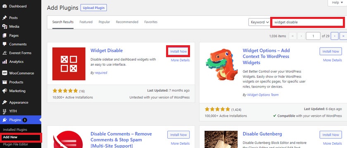Screen dimensions: 347x148
Task: Click the Media library icon
Action: tap(5, 27)
